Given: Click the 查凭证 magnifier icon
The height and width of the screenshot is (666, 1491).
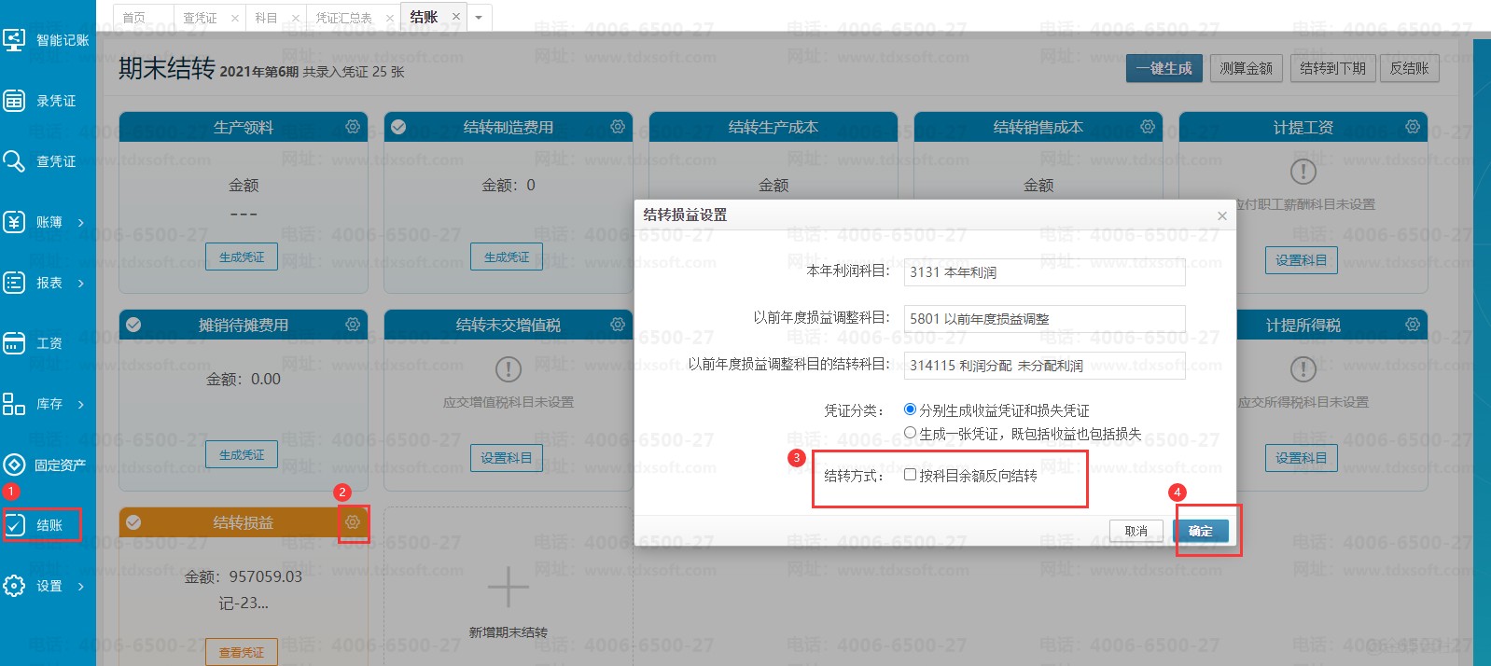Looking at the screenshot, I should (x=14, y=161).
